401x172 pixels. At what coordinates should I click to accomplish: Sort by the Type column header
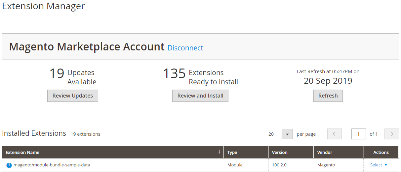click(232, 153)
